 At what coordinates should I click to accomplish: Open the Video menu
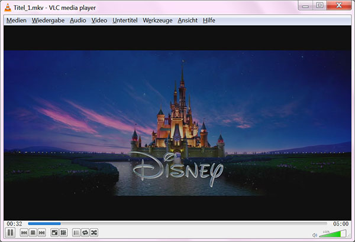pyautogui.click(x=99, y=20)
